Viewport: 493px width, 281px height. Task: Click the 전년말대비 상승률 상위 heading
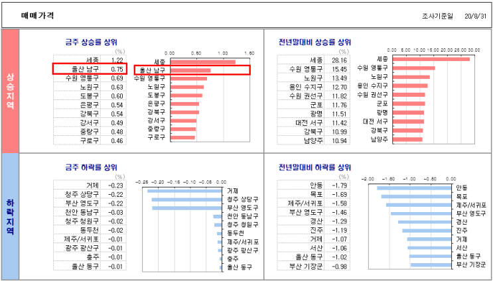click(x=315, y=42)
